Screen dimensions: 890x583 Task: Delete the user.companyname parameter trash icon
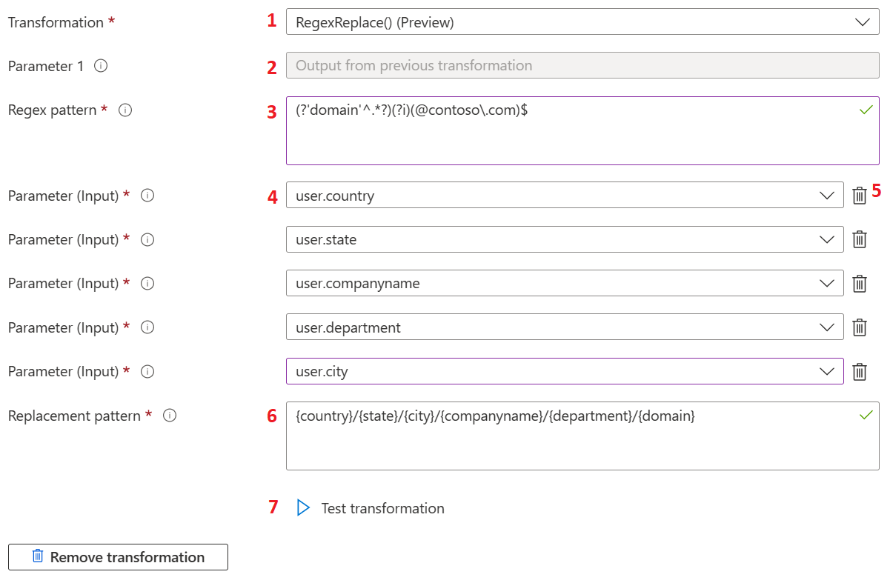860,283
